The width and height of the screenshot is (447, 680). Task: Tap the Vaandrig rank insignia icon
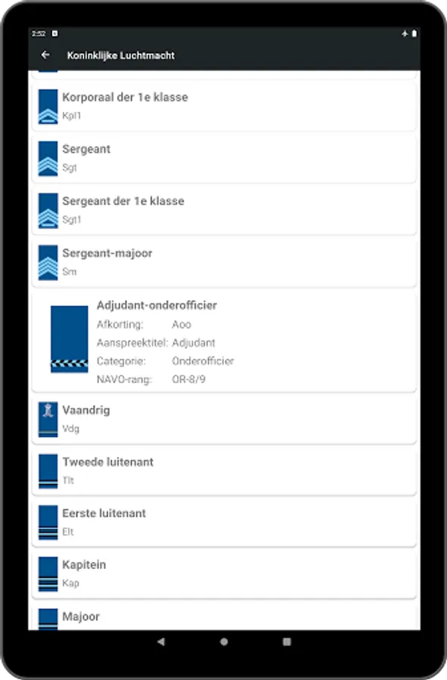(x=48, y=419)
